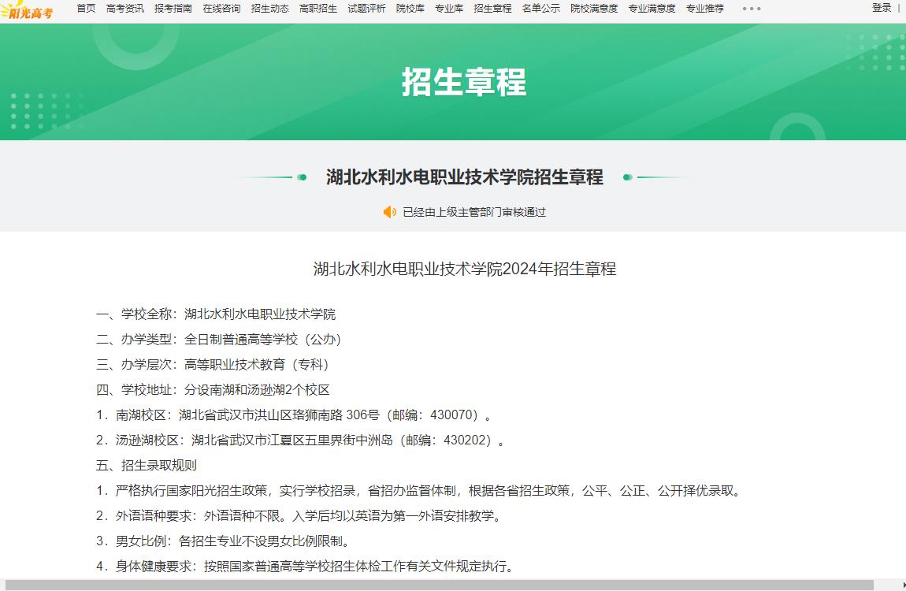Open the 高职招生 section

pyautogui.click(x=317, y=9)
